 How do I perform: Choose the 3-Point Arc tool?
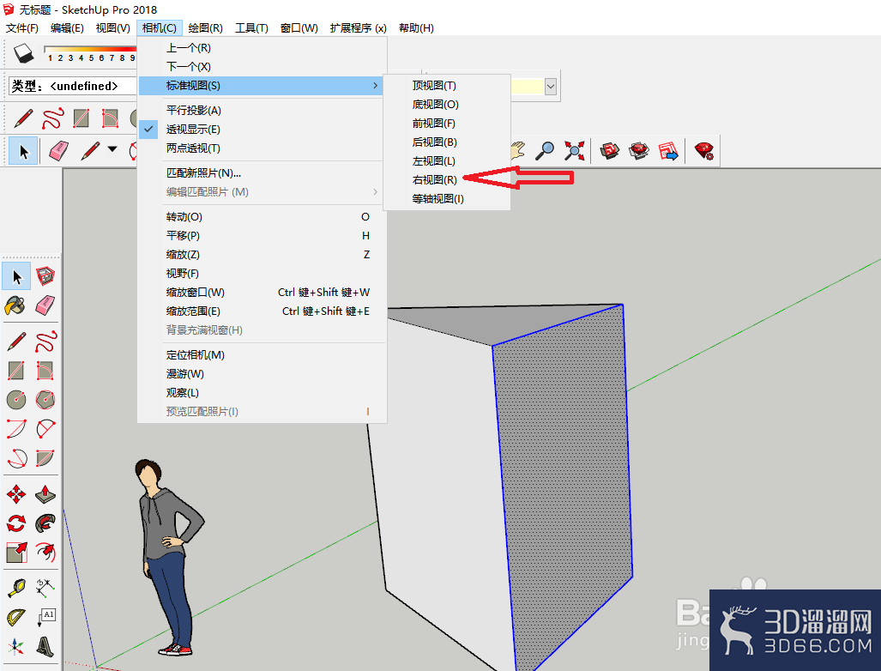pos(15,458)
